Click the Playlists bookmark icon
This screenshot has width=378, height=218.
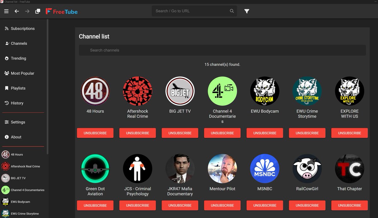7,88
